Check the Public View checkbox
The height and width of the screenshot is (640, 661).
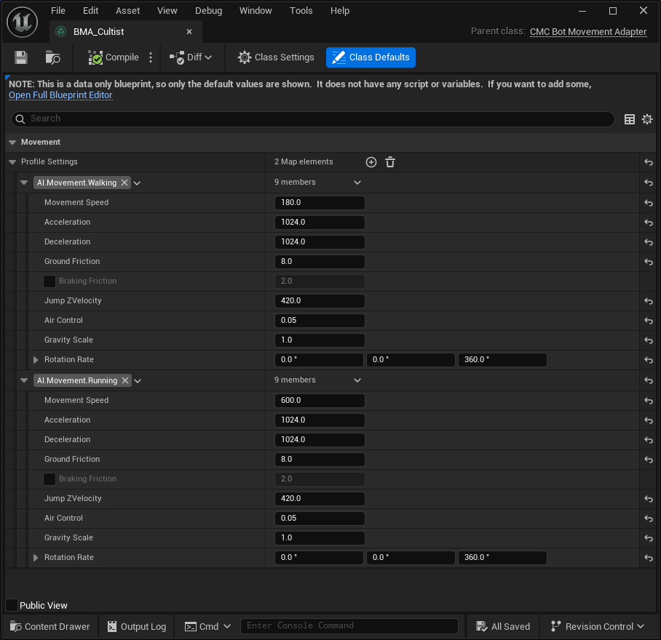click(x=11, y=604)
